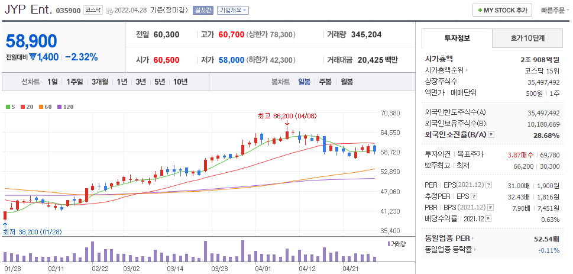Click the 상장주식수 value 35,497,492
Viewport: 573px width, 274px height.
point(544,82)
